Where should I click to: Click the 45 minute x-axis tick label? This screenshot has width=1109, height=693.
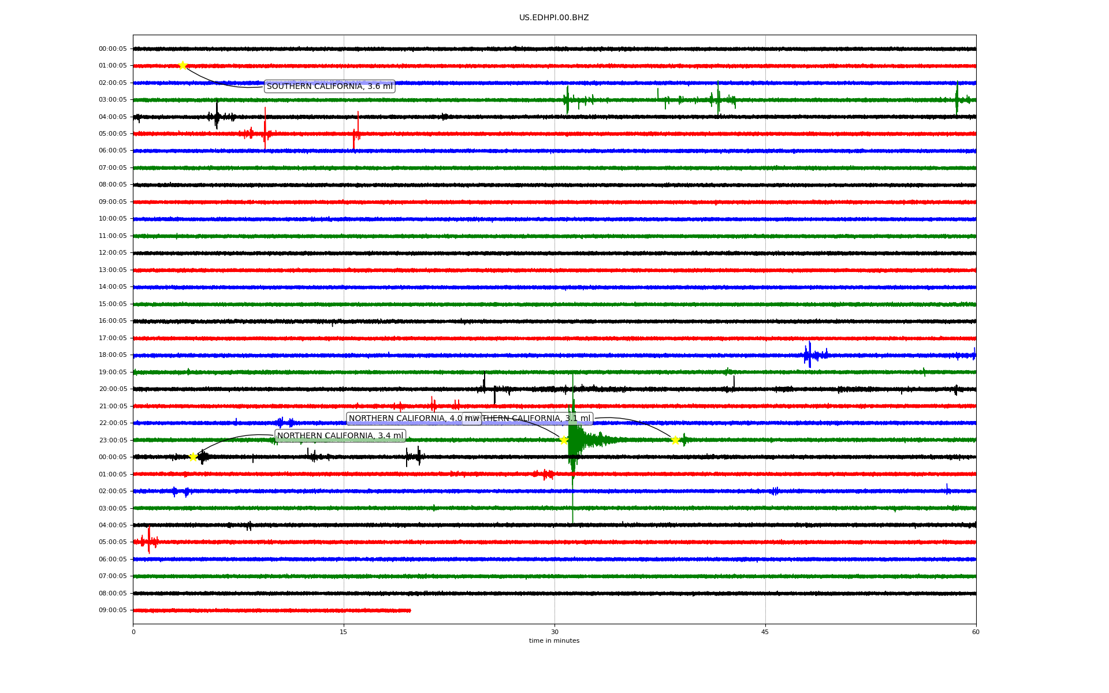click(765, 632)
